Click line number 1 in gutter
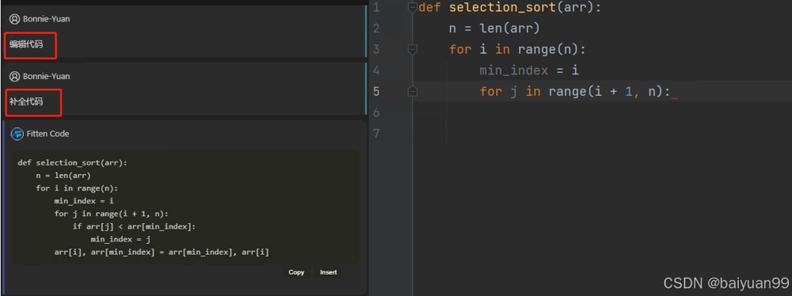Image resolution: width=792 pixels, height=296 pixels. [x=376, y=8]
